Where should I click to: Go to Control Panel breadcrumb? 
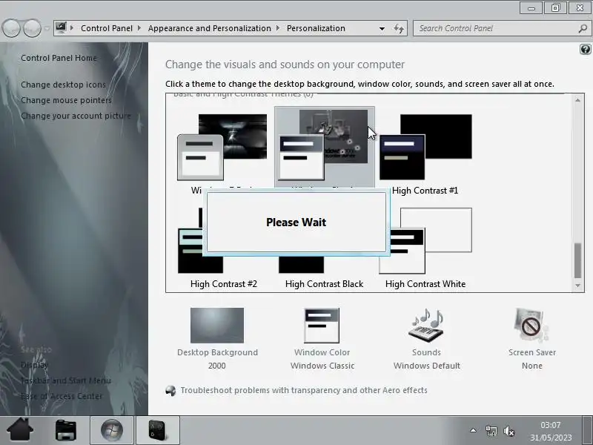[x=107, y=28]
